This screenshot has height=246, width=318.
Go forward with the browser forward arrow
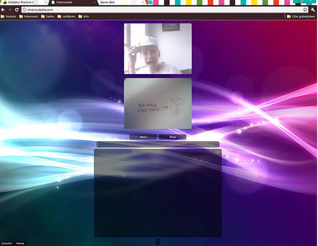coord(10,10)
